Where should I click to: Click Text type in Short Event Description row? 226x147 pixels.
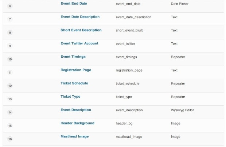(174, 30)
